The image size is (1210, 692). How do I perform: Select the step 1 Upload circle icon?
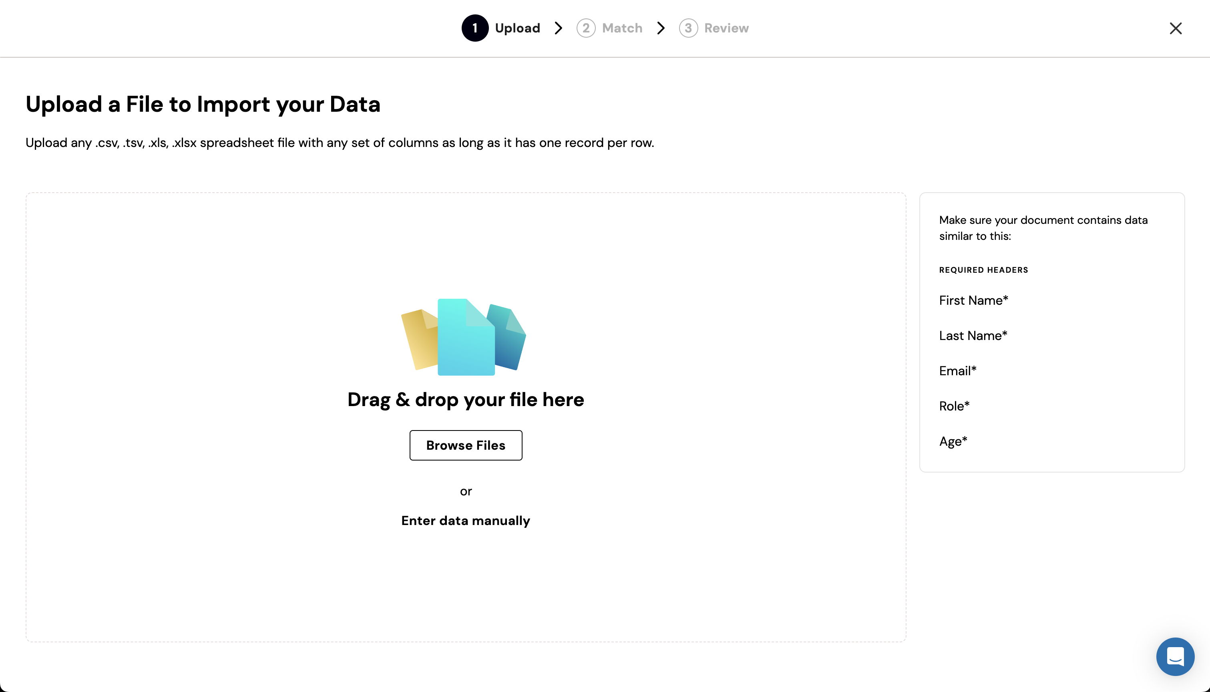475,28
